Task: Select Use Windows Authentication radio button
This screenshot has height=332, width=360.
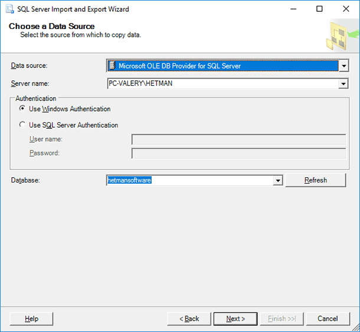Action: tap(22, 108)
